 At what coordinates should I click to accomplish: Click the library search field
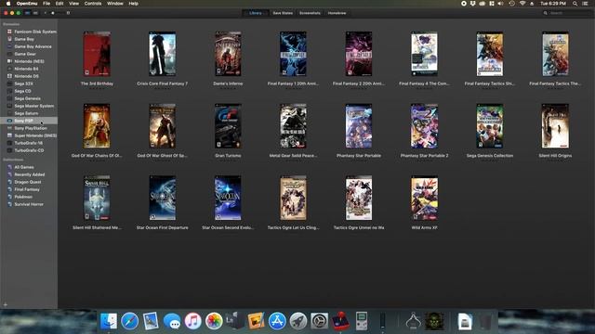(566, 13)
